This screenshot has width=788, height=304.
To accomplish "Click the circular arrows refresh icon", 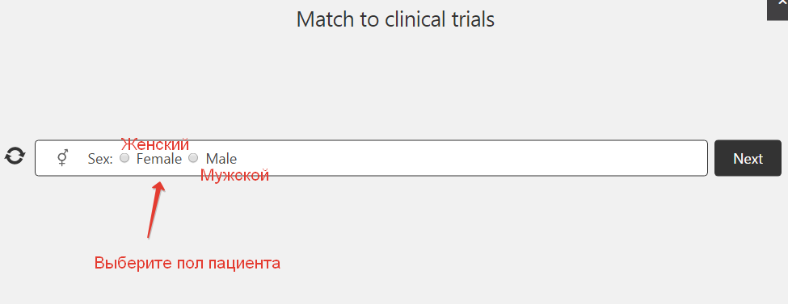I will (x=15, y=156).
